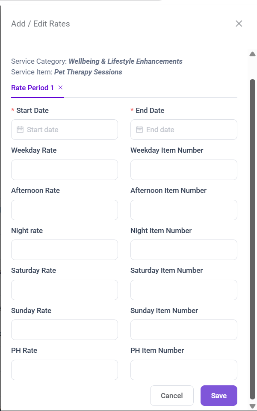Screen dimensions: 257x411
Task: Remove the Rate Period 1 tab
Action: (x=60, y=87)
